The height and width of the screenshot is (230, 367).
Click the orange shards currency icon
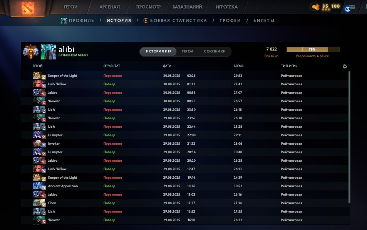point(316,7)
